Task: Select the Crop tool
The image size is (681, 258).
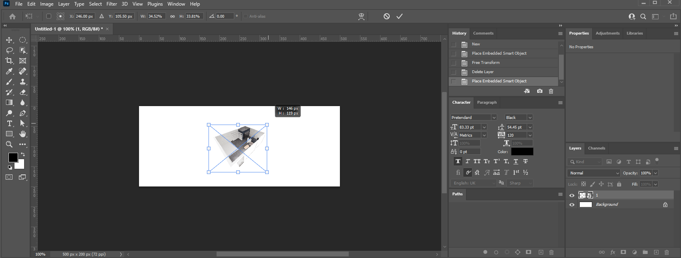Action: point(9,61)
